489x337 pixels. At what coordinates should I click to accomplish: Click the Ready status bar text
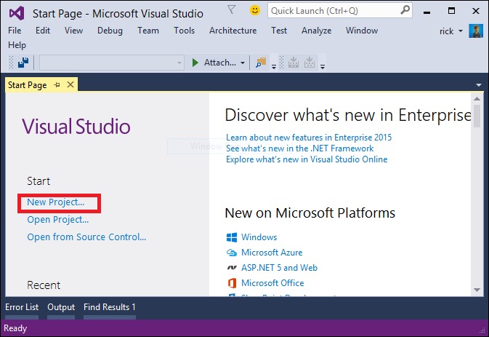coord(15,328)
